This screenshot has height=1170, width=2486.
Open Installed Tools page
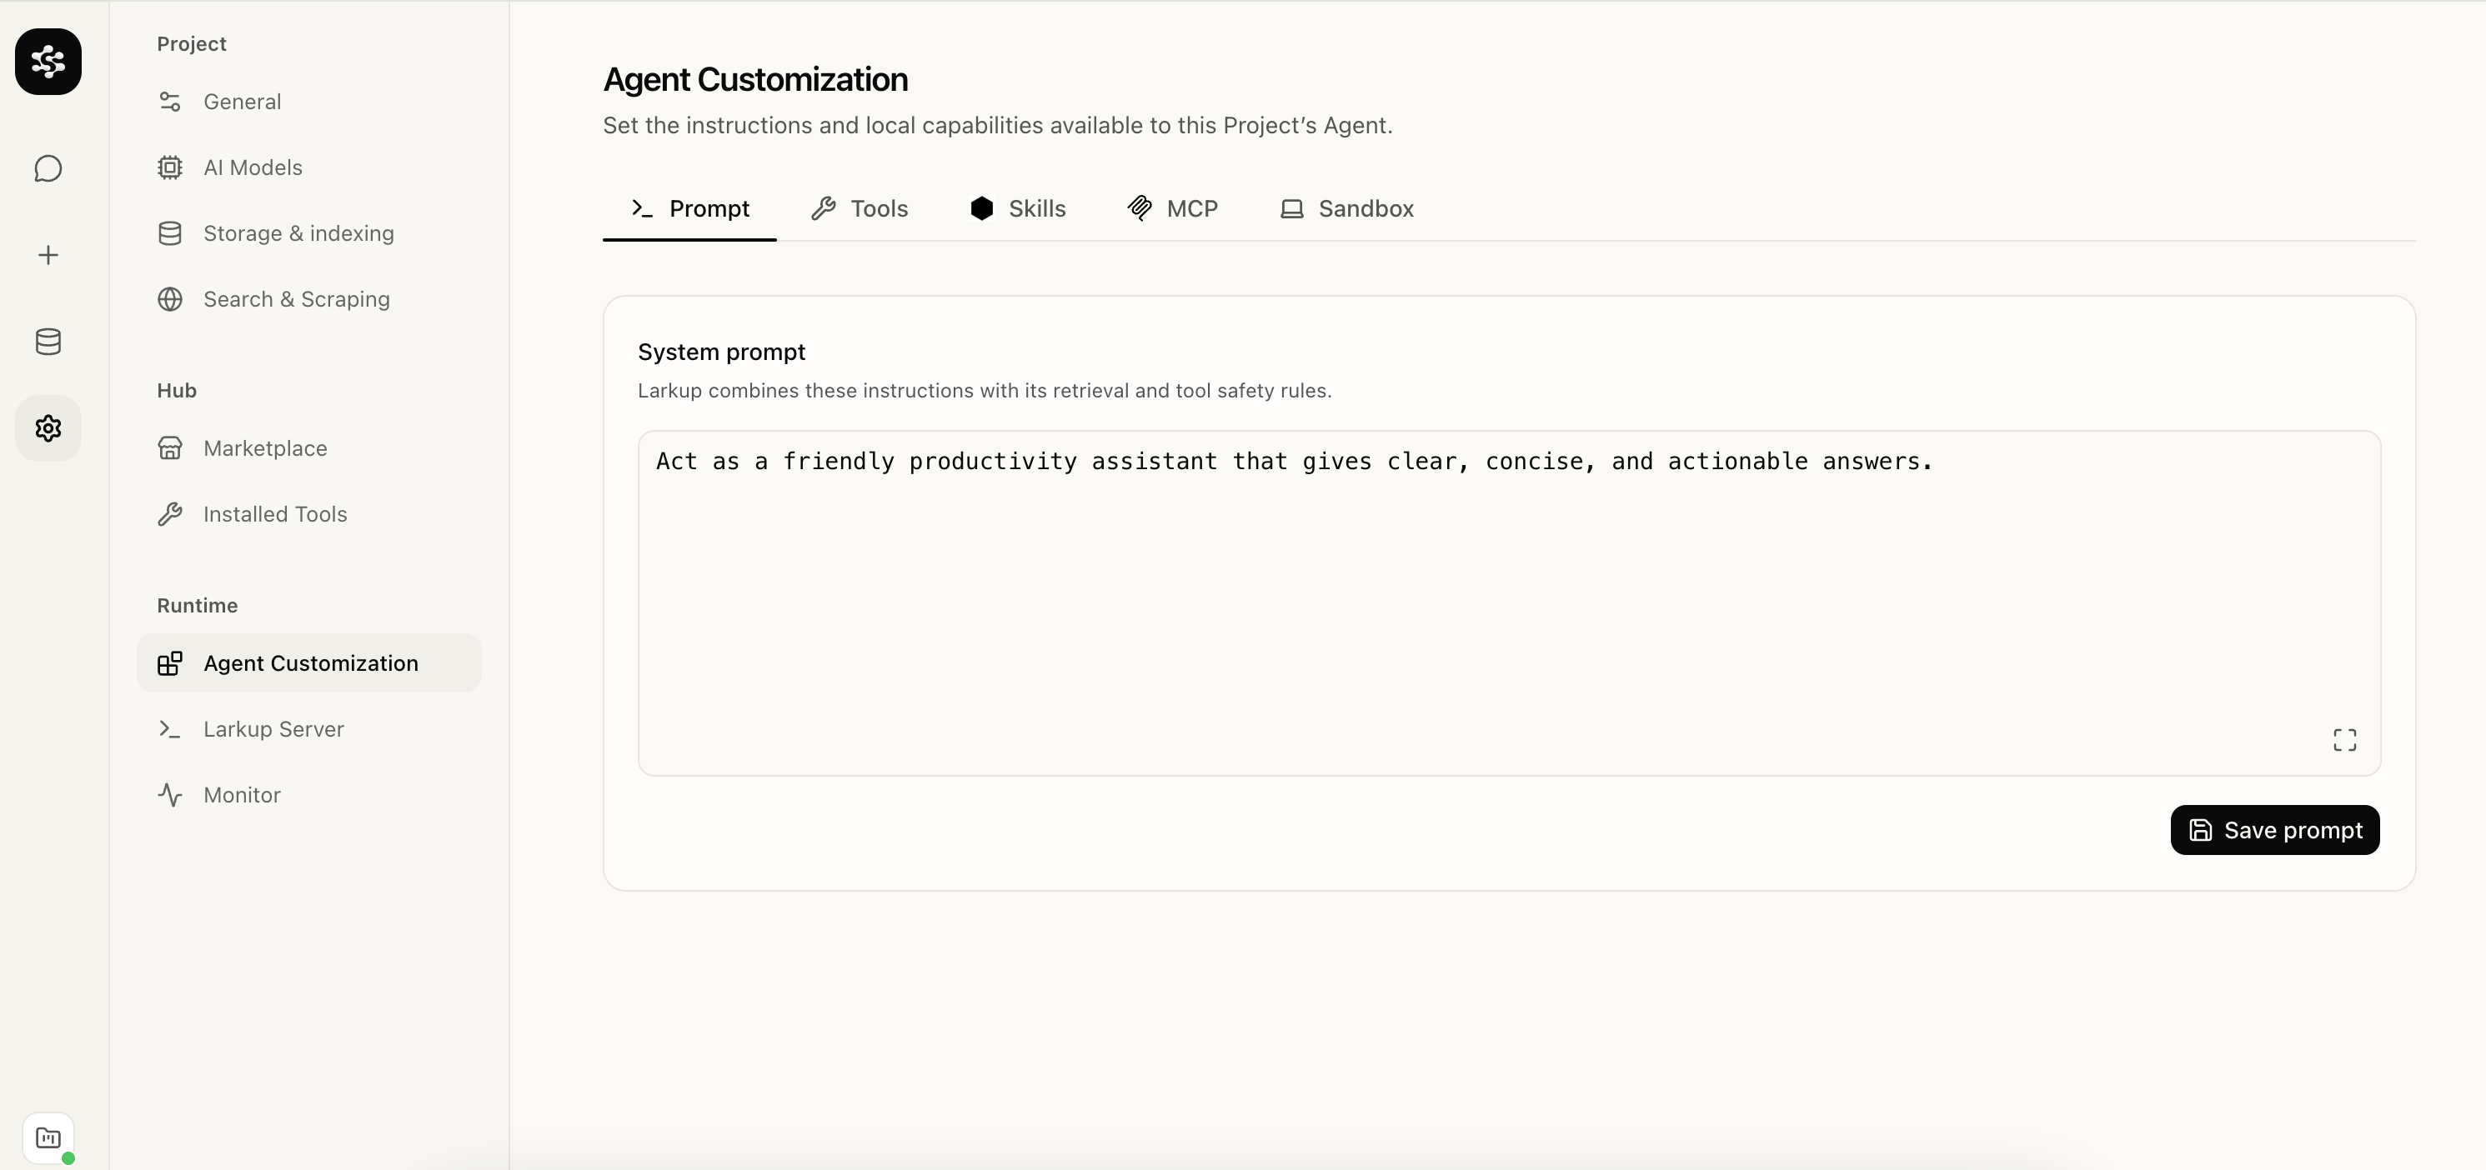308,514
